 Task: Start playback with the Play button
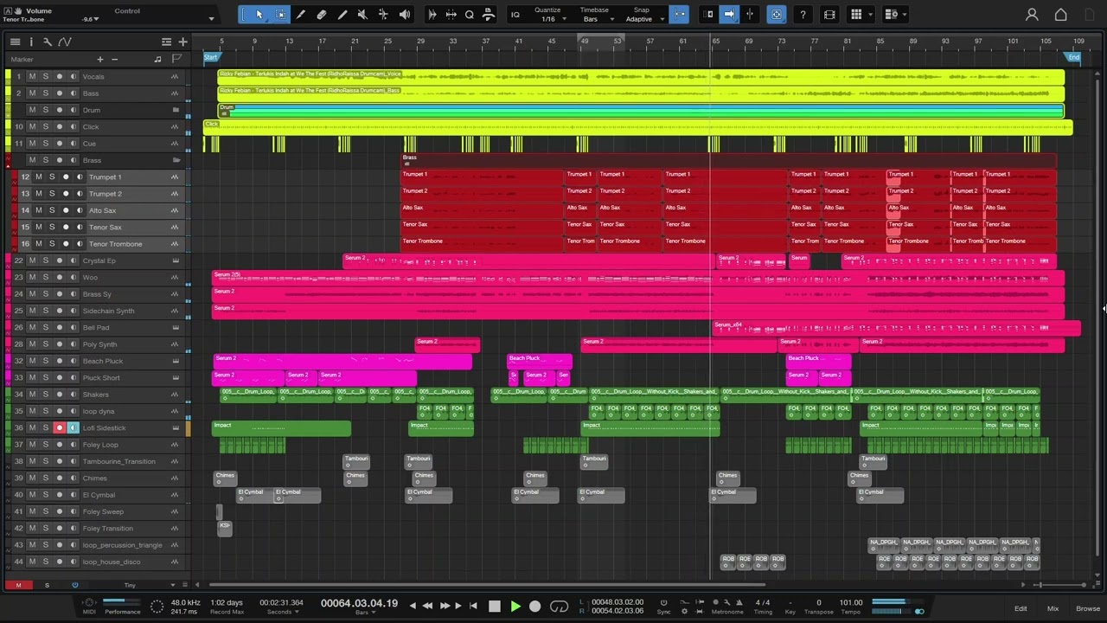point(515,607)
